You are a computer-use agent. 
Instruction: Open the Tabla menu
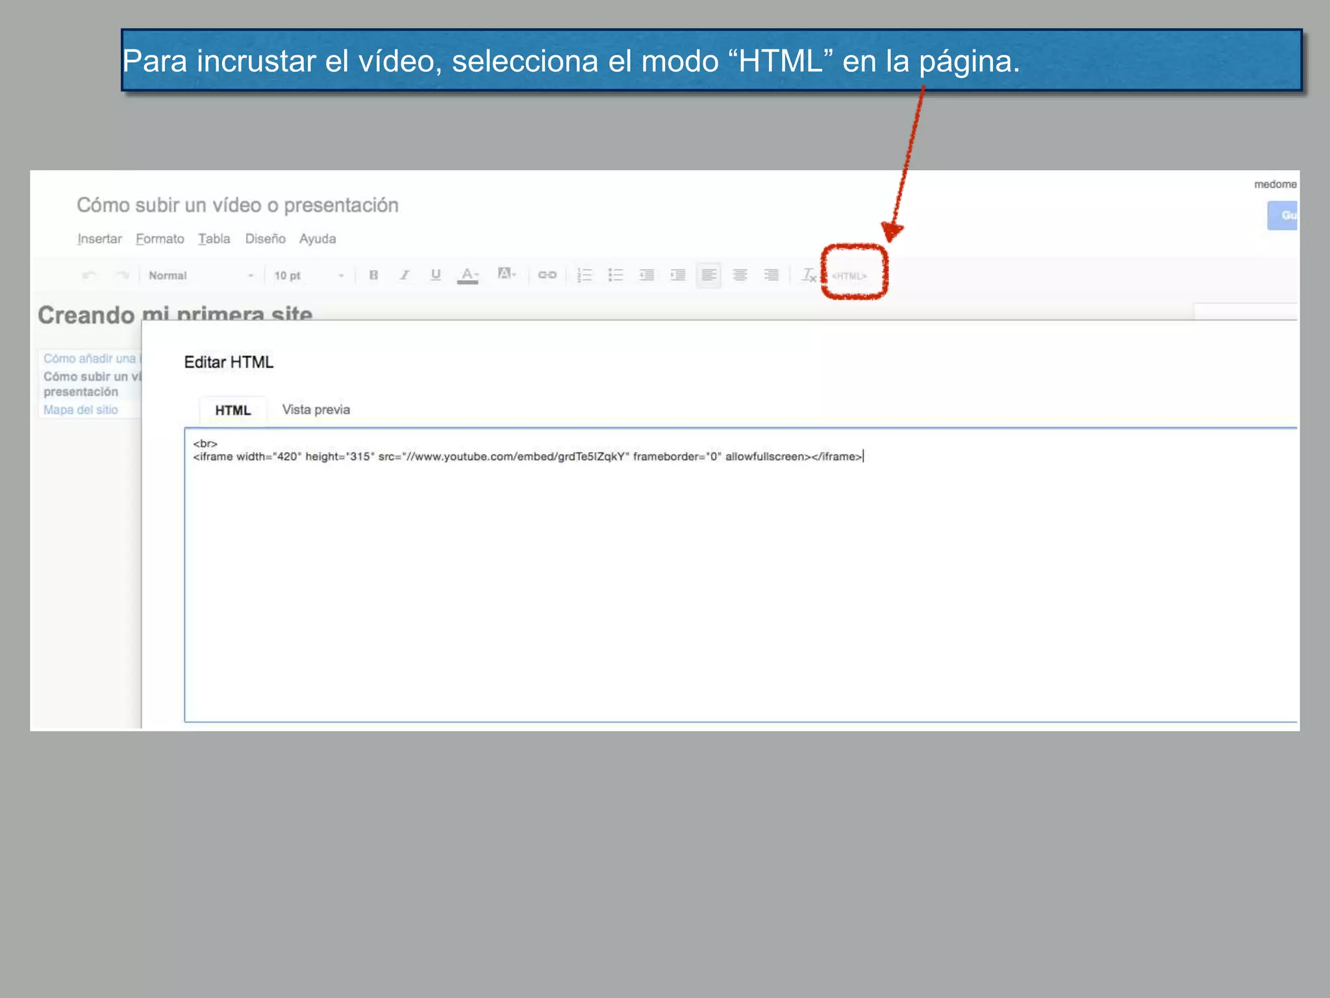click(214, 238)
